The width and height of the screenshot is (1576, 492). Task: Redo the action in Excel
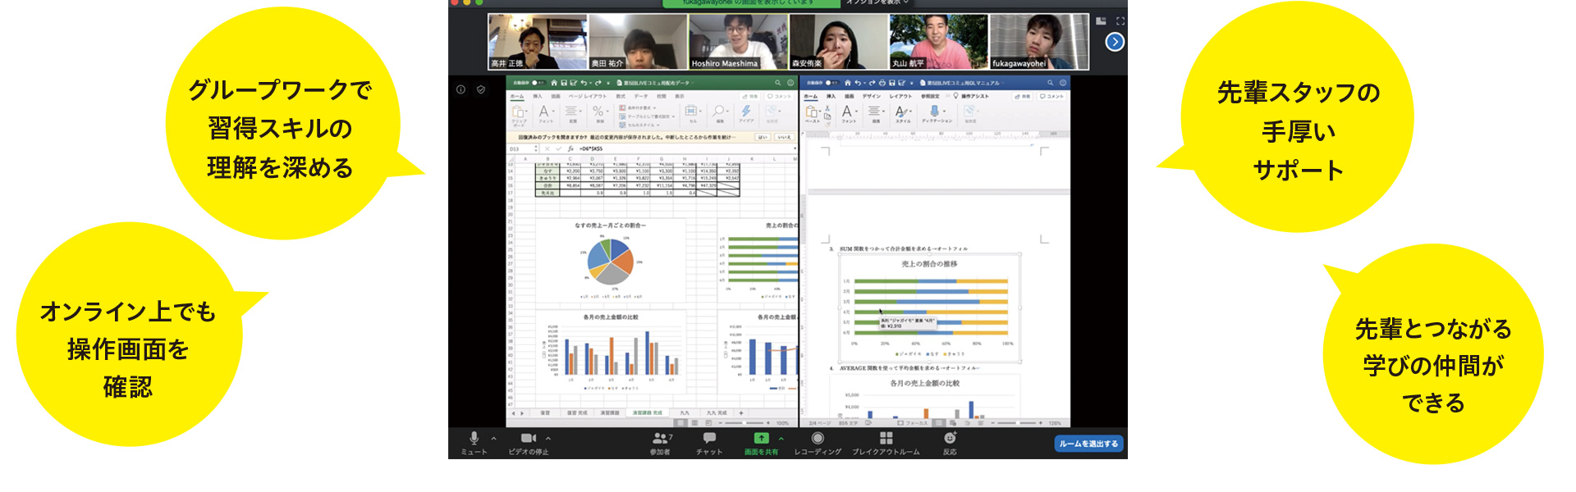tap(598, 83)
